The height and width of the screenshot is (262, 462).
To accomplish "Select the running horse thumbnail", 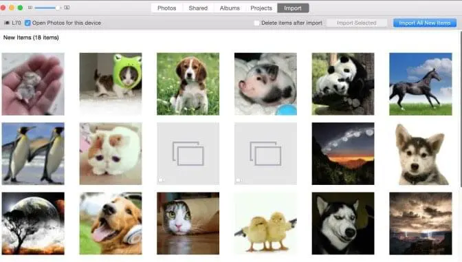I will (421, 84).
